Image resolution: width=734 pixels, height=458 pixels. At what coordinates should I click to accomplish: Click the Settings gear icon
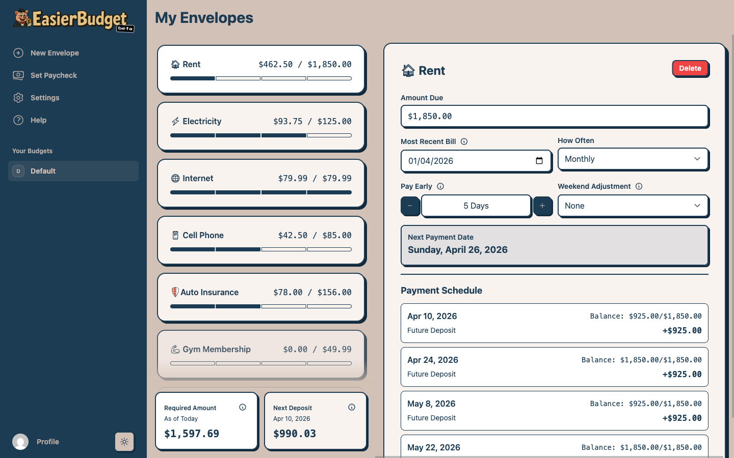click(x=18, y=98)
